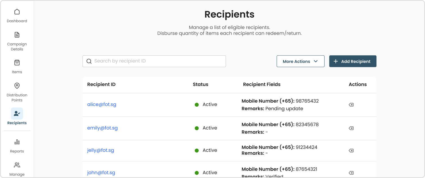Viewport: 425px width, 178px height.
Task: Click the Recipients page heading
Action: click(229, 14)
